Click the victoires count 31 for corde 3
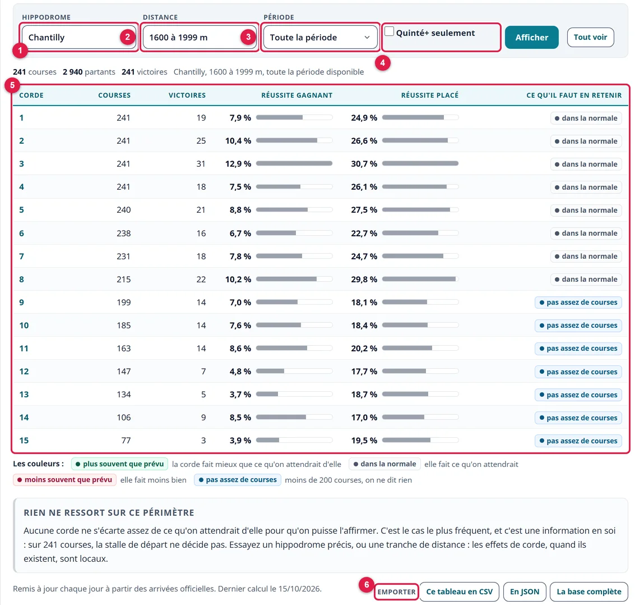The width and height of the screenshot is (635, 605). click(201, 164)
